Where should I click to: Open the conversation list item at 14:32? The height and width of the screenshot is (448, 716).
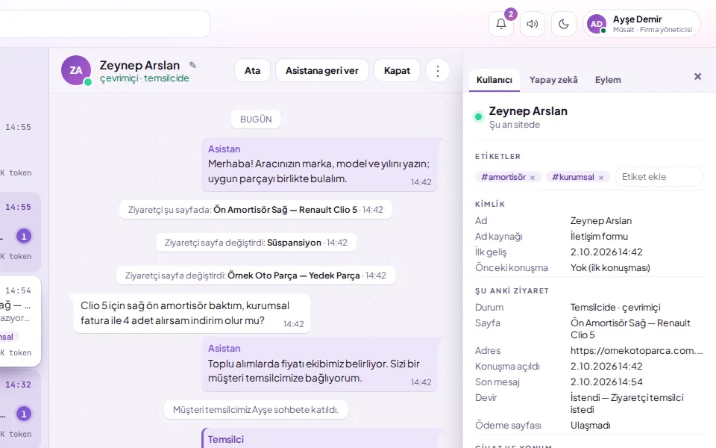tap(20, 408)
